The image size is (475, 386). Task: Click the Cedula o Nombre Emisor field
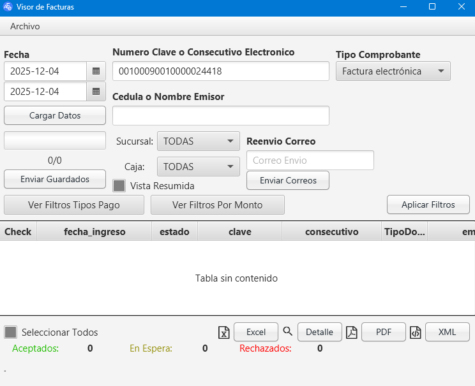tap(220, 116)
